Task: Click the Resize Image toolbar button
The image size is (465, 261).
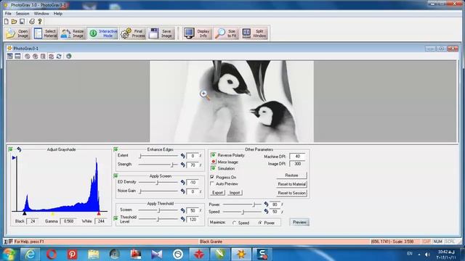Action: (x=73, y=33)
